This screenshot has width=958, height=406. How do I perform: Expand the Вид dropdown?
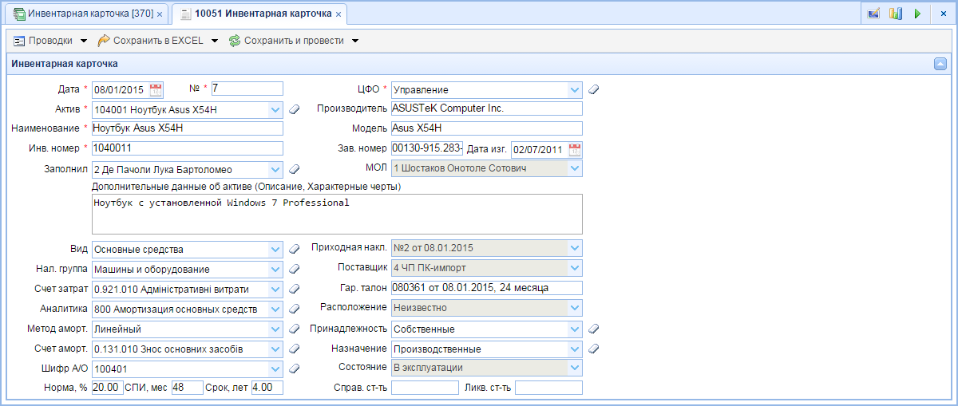click(276, 249)
